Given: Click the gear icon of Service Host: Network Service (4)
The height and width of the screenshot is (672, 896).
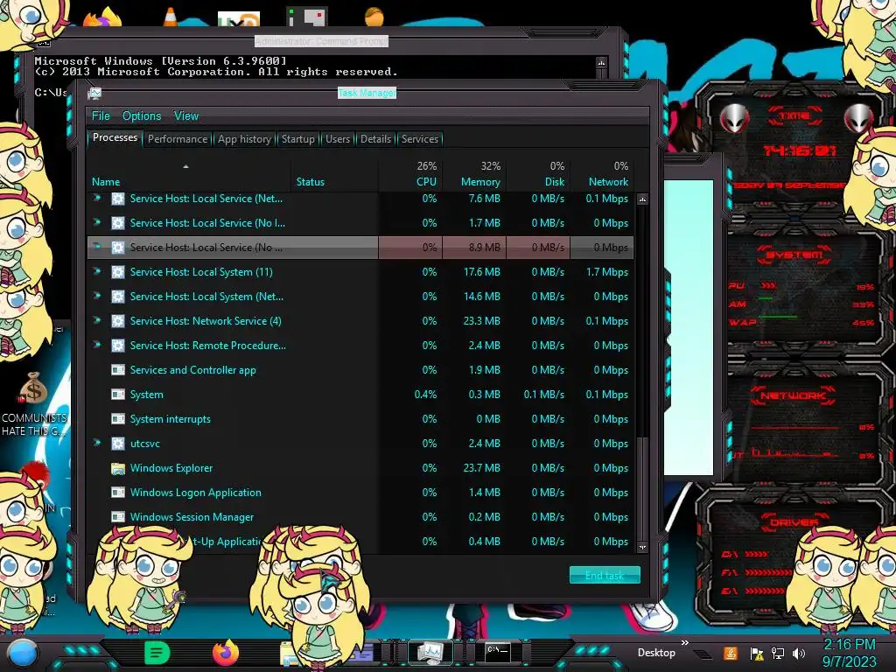Looking at the screenshot, I should click(118, 321).
